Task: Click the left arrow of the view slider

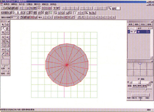Action: (131, 82)
